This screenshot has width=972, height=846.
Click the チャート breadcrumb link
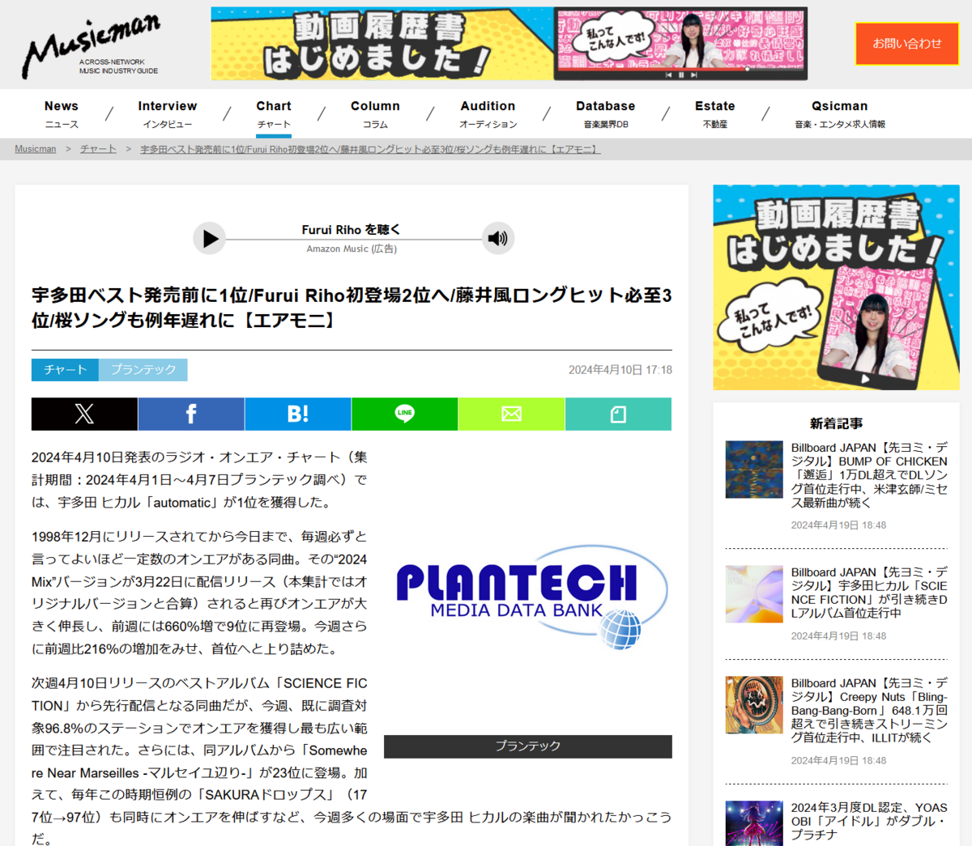[x=98, y=149]
